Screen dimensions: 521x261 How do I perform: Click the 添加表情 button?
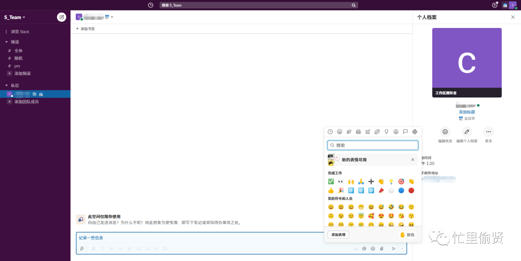[338, 234]
